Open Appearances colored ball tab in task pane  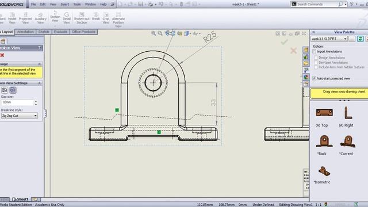click(306, 77)
